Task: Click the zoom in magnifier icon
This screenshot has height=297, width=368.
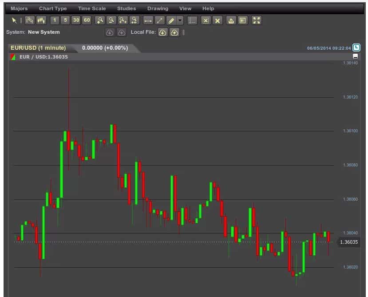Action: [x=100, y=20]
